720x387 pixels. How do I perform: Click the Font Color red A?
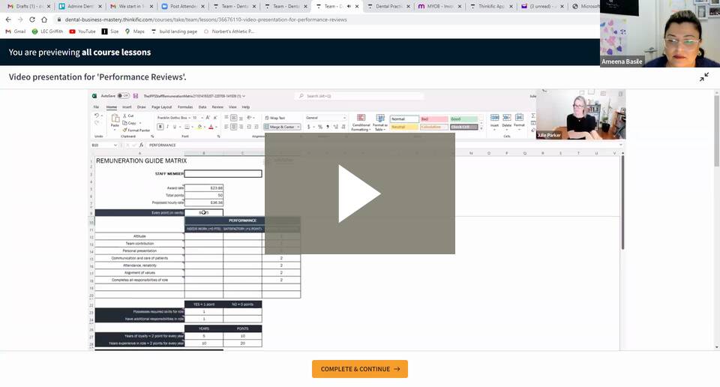click(211, 127)
